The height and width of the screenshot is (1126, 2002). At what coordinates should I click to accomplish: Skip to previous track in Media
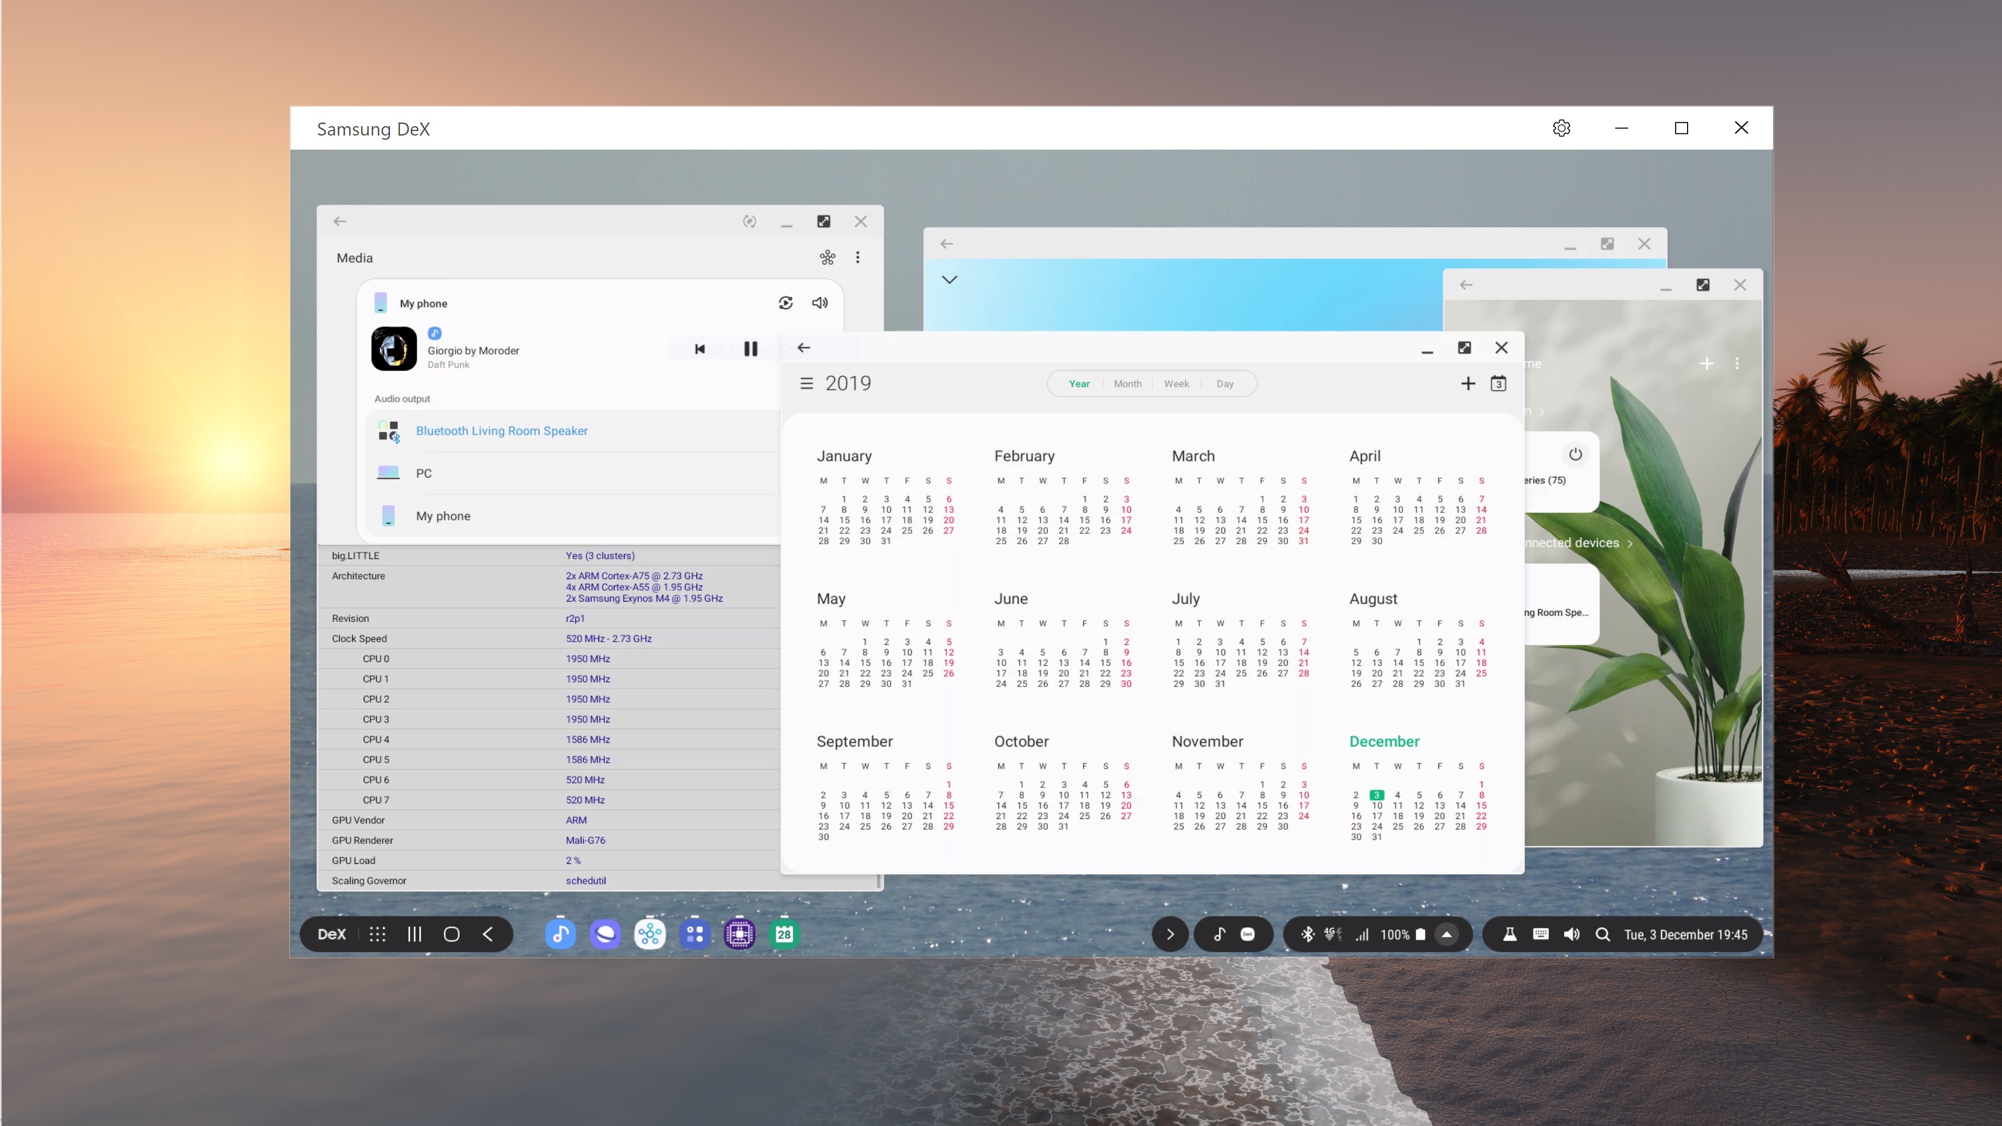click(x=700, y=349)
